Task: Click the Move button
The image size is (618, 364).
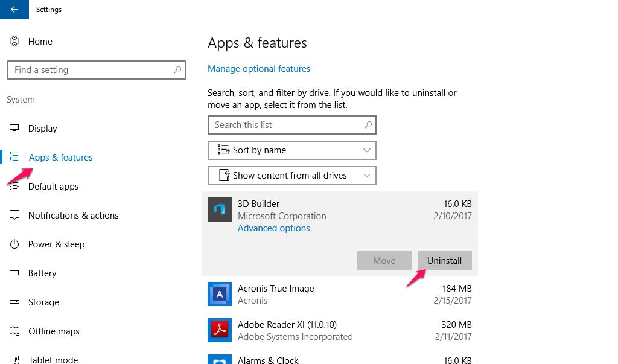Action: (384, 261)
